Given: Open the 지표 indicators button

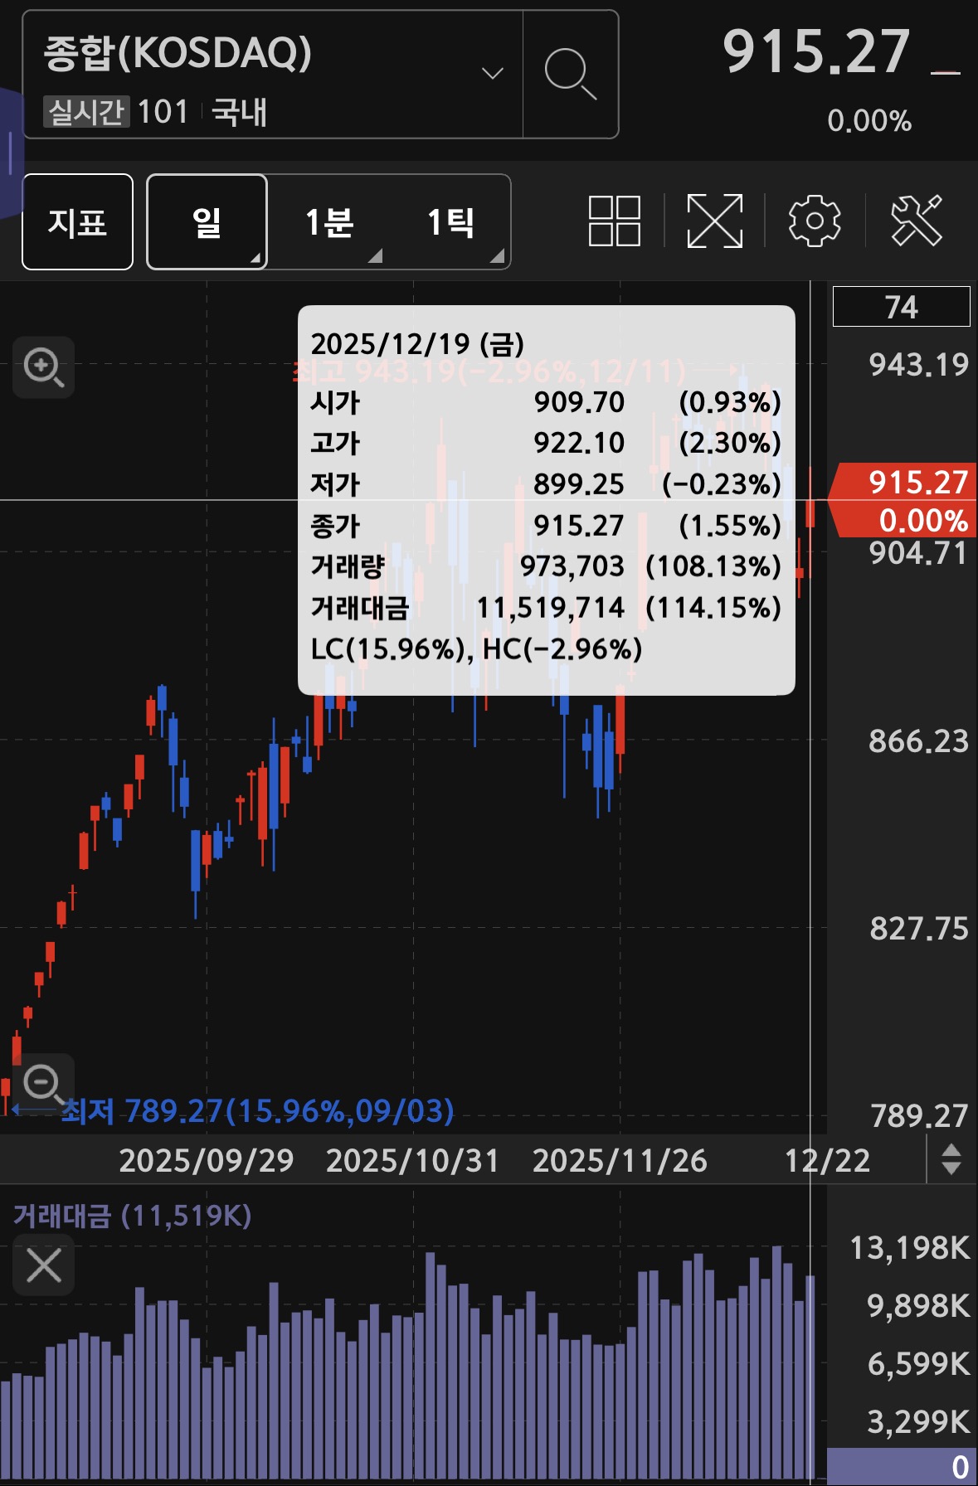Looking at the screenshot, I should 77,221.
